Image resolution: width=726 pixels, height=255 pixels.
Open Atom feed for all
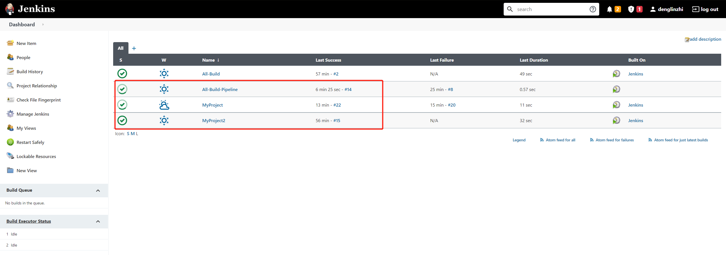(x=558, y=140)
